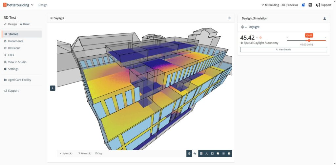Screen dimensions: 336x165
Task: Open the betterbuilding workspace dropdown chevron
Action: point(32,5)
